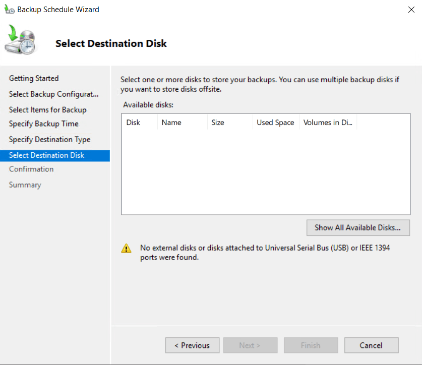Viewport: 422px width, 365px height.
Task: Close the Backup Schedule Wizard window
Action: [411, 9]
